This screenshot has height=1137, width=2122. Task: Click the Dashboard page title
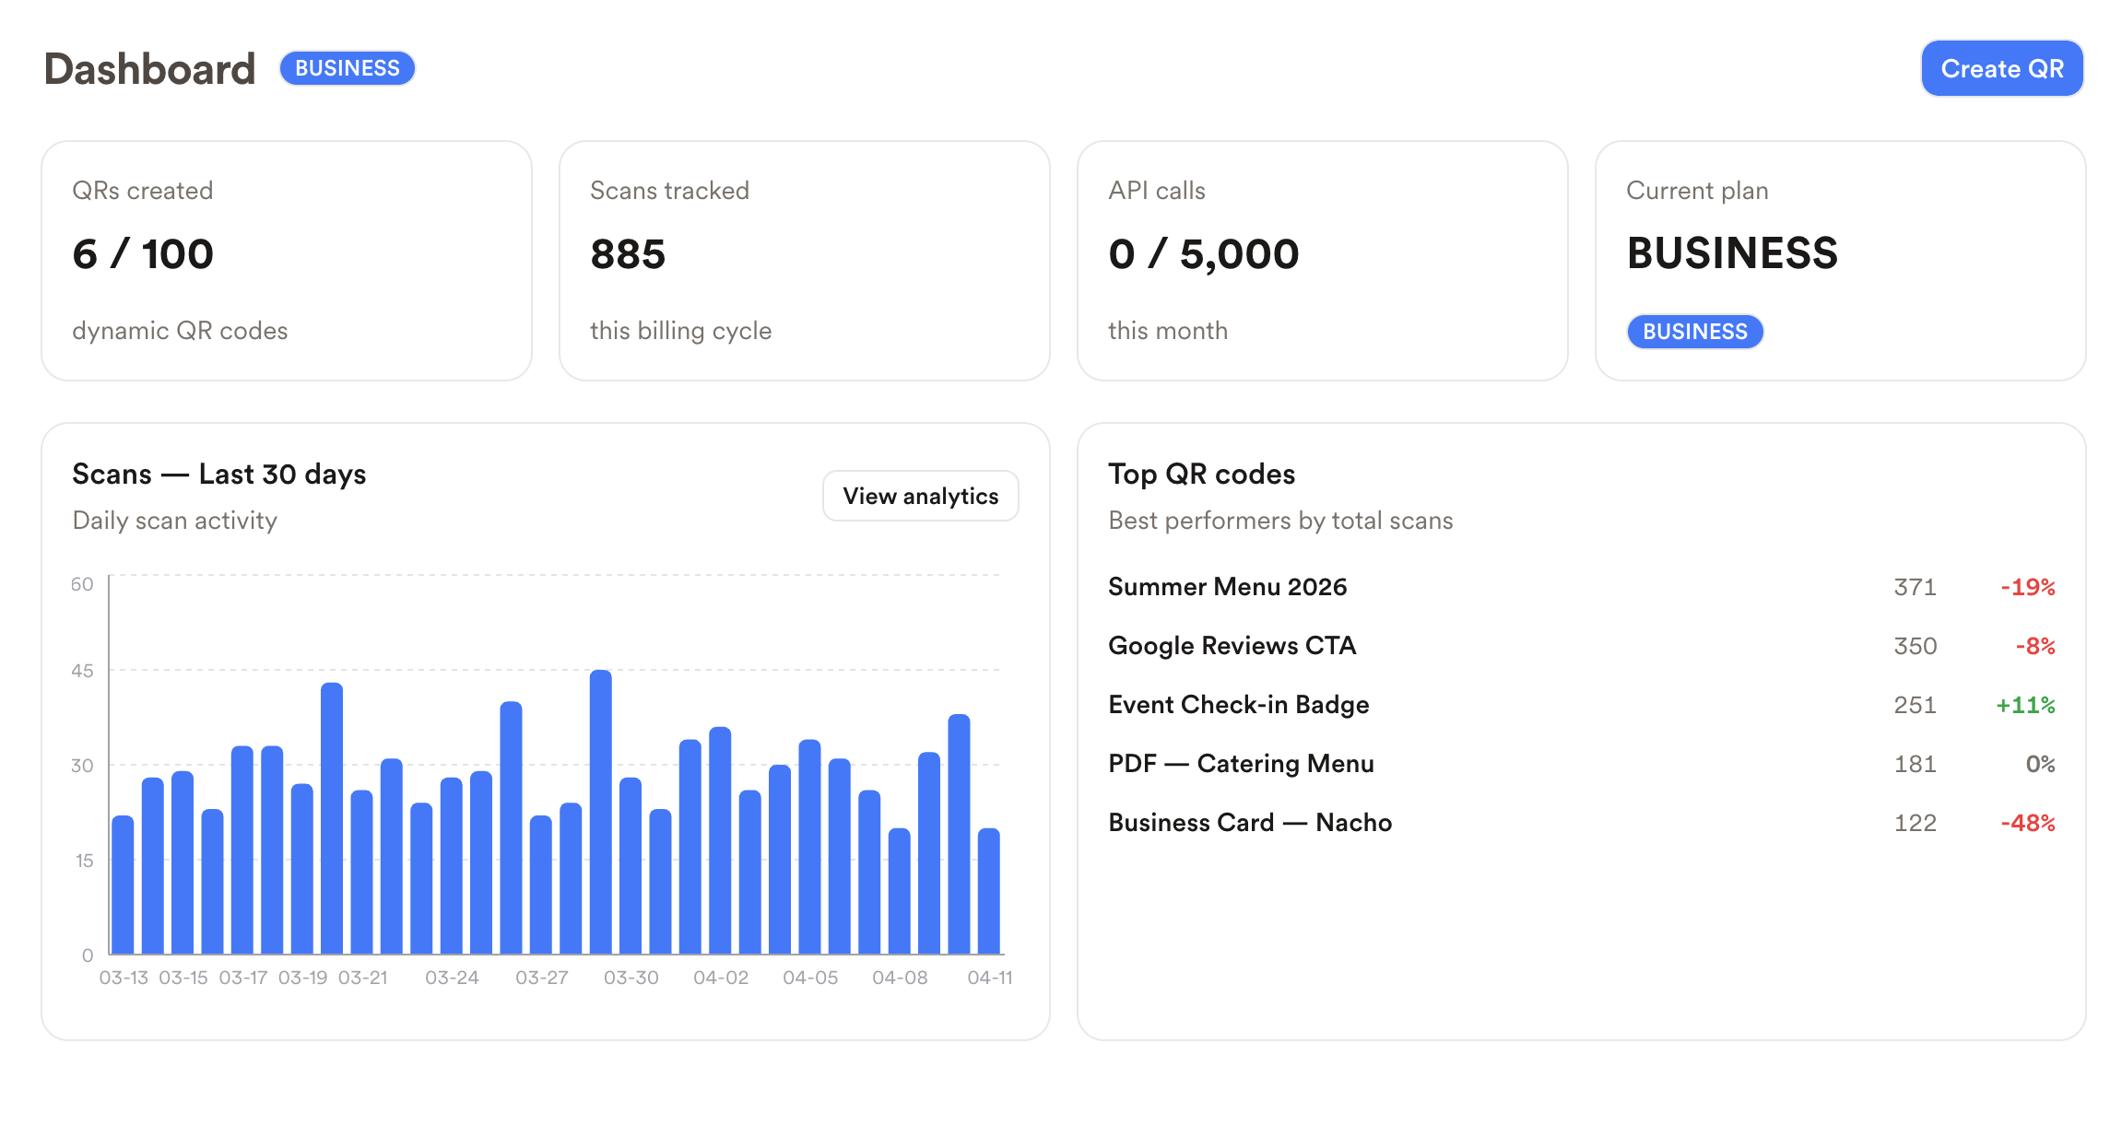pos(149,68)
